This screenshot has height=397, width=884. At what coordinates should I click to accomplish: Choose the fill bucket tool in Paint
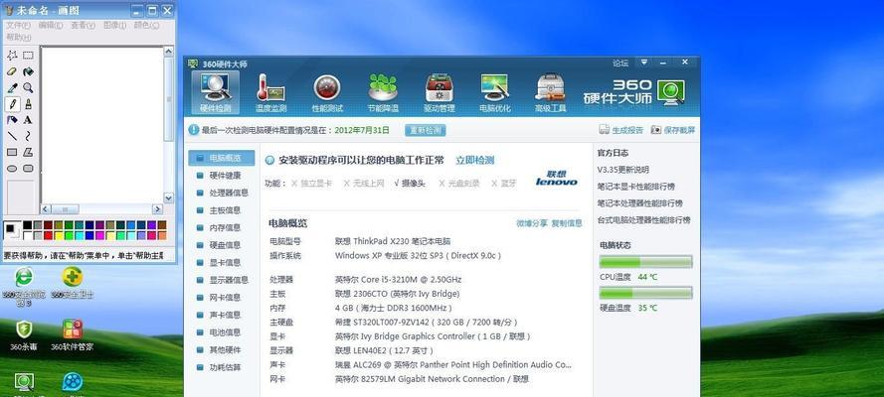tap(28, 71)
